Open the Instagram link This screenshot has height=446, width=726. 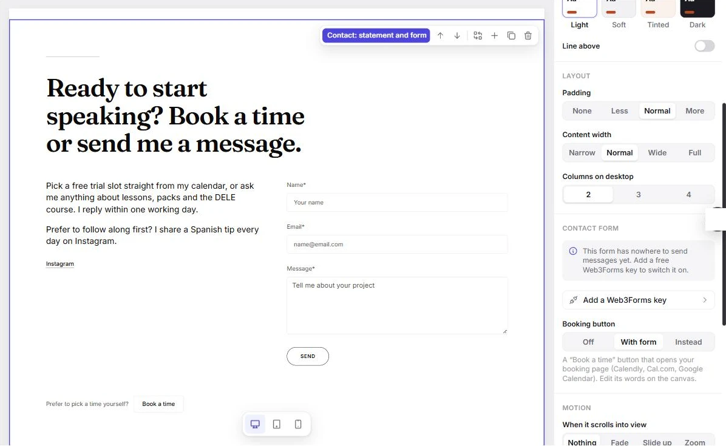pos(59,264)
